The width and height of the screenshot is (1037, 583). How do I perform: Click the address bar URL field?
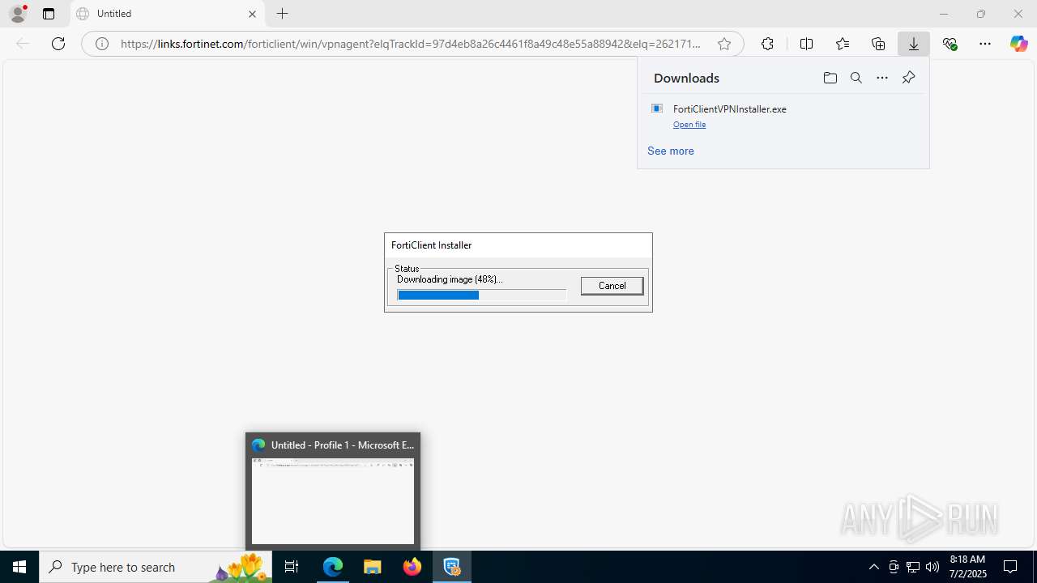[x=410, y=44]
